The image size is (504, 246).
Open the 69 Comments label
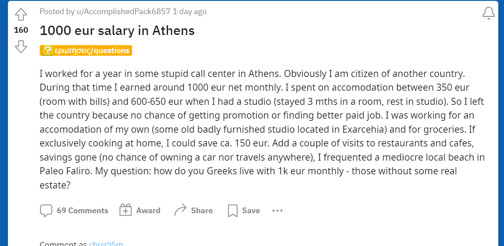(82, 211)
